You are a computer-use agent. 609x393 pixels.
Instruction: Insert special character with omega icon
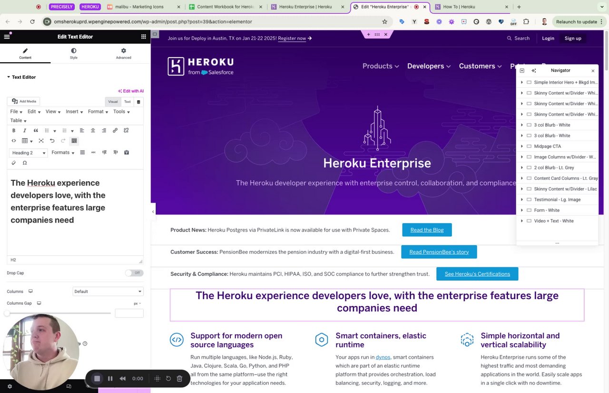[x=25, y=163]
